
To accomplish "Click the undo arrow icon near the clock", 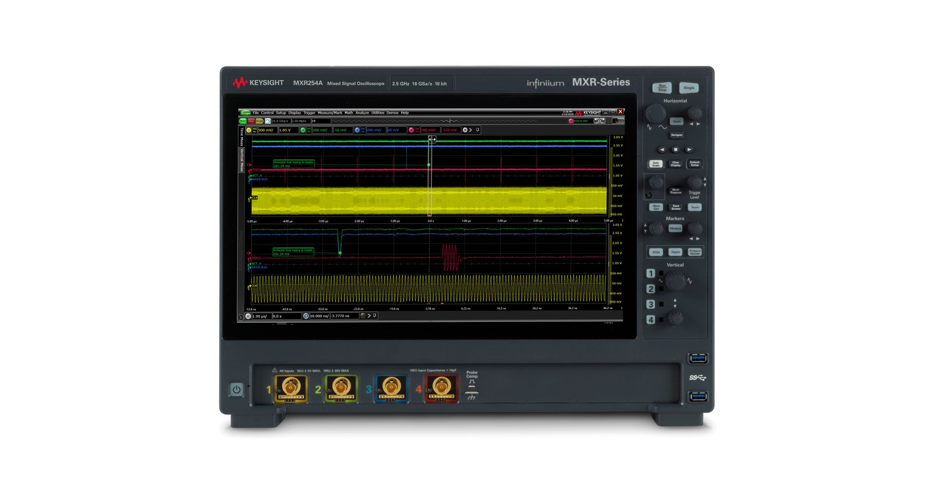I will [x=597, y=121].
